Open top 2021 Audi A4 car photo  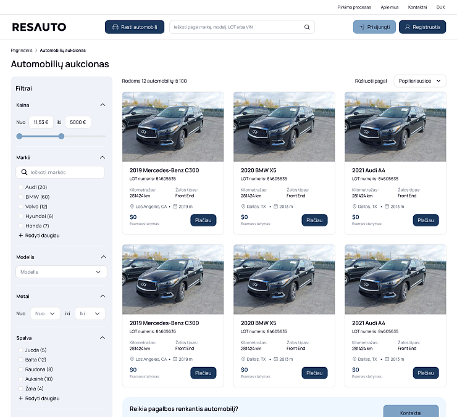tap(395, 126)
